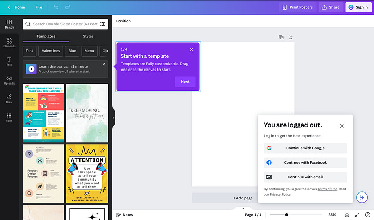Show more filter chips with right chevron
374x220 pixels.
pos(106,51)
